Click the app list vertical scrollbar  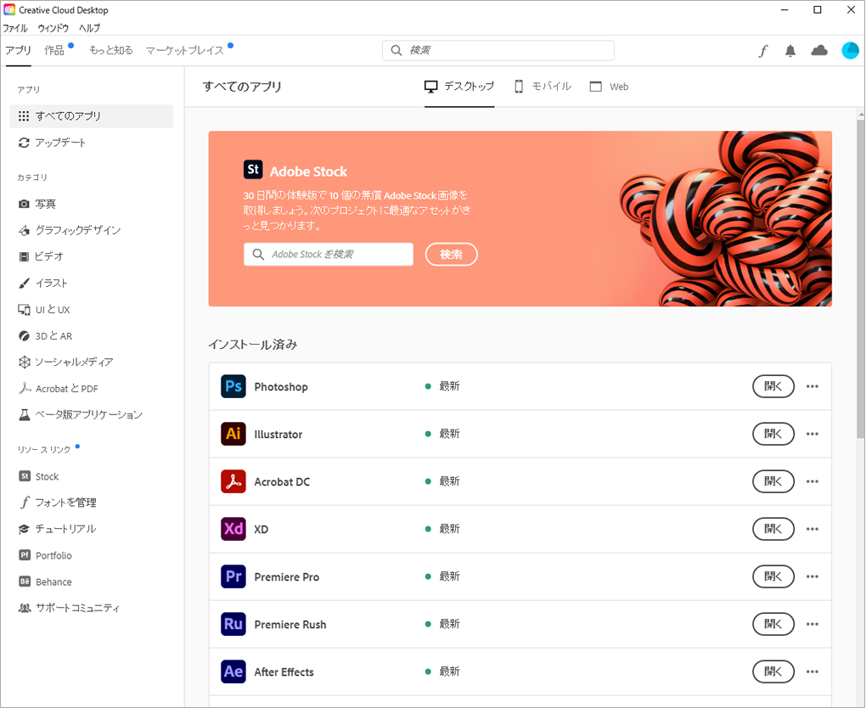tap(860, 279)
